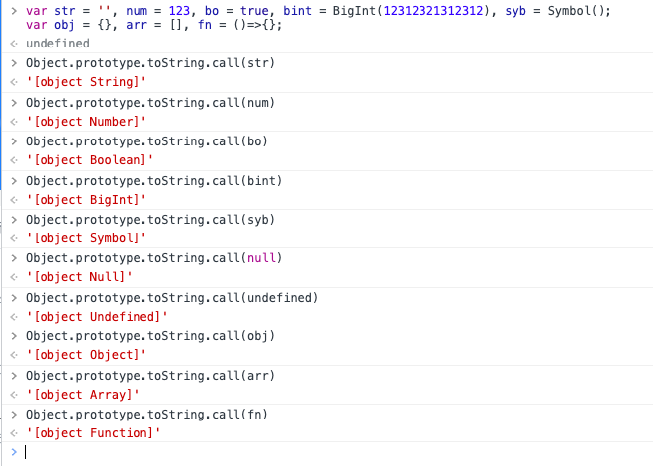Click the '[object Object]' result string
Image resolution: width=653 pixels, height=466 pixels.
[x=86, y=355]
